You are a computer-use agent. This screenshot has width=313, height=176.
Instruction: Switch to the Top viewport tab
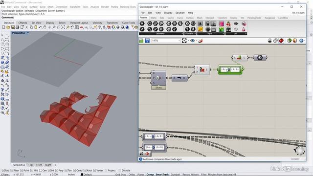point(30,165)
